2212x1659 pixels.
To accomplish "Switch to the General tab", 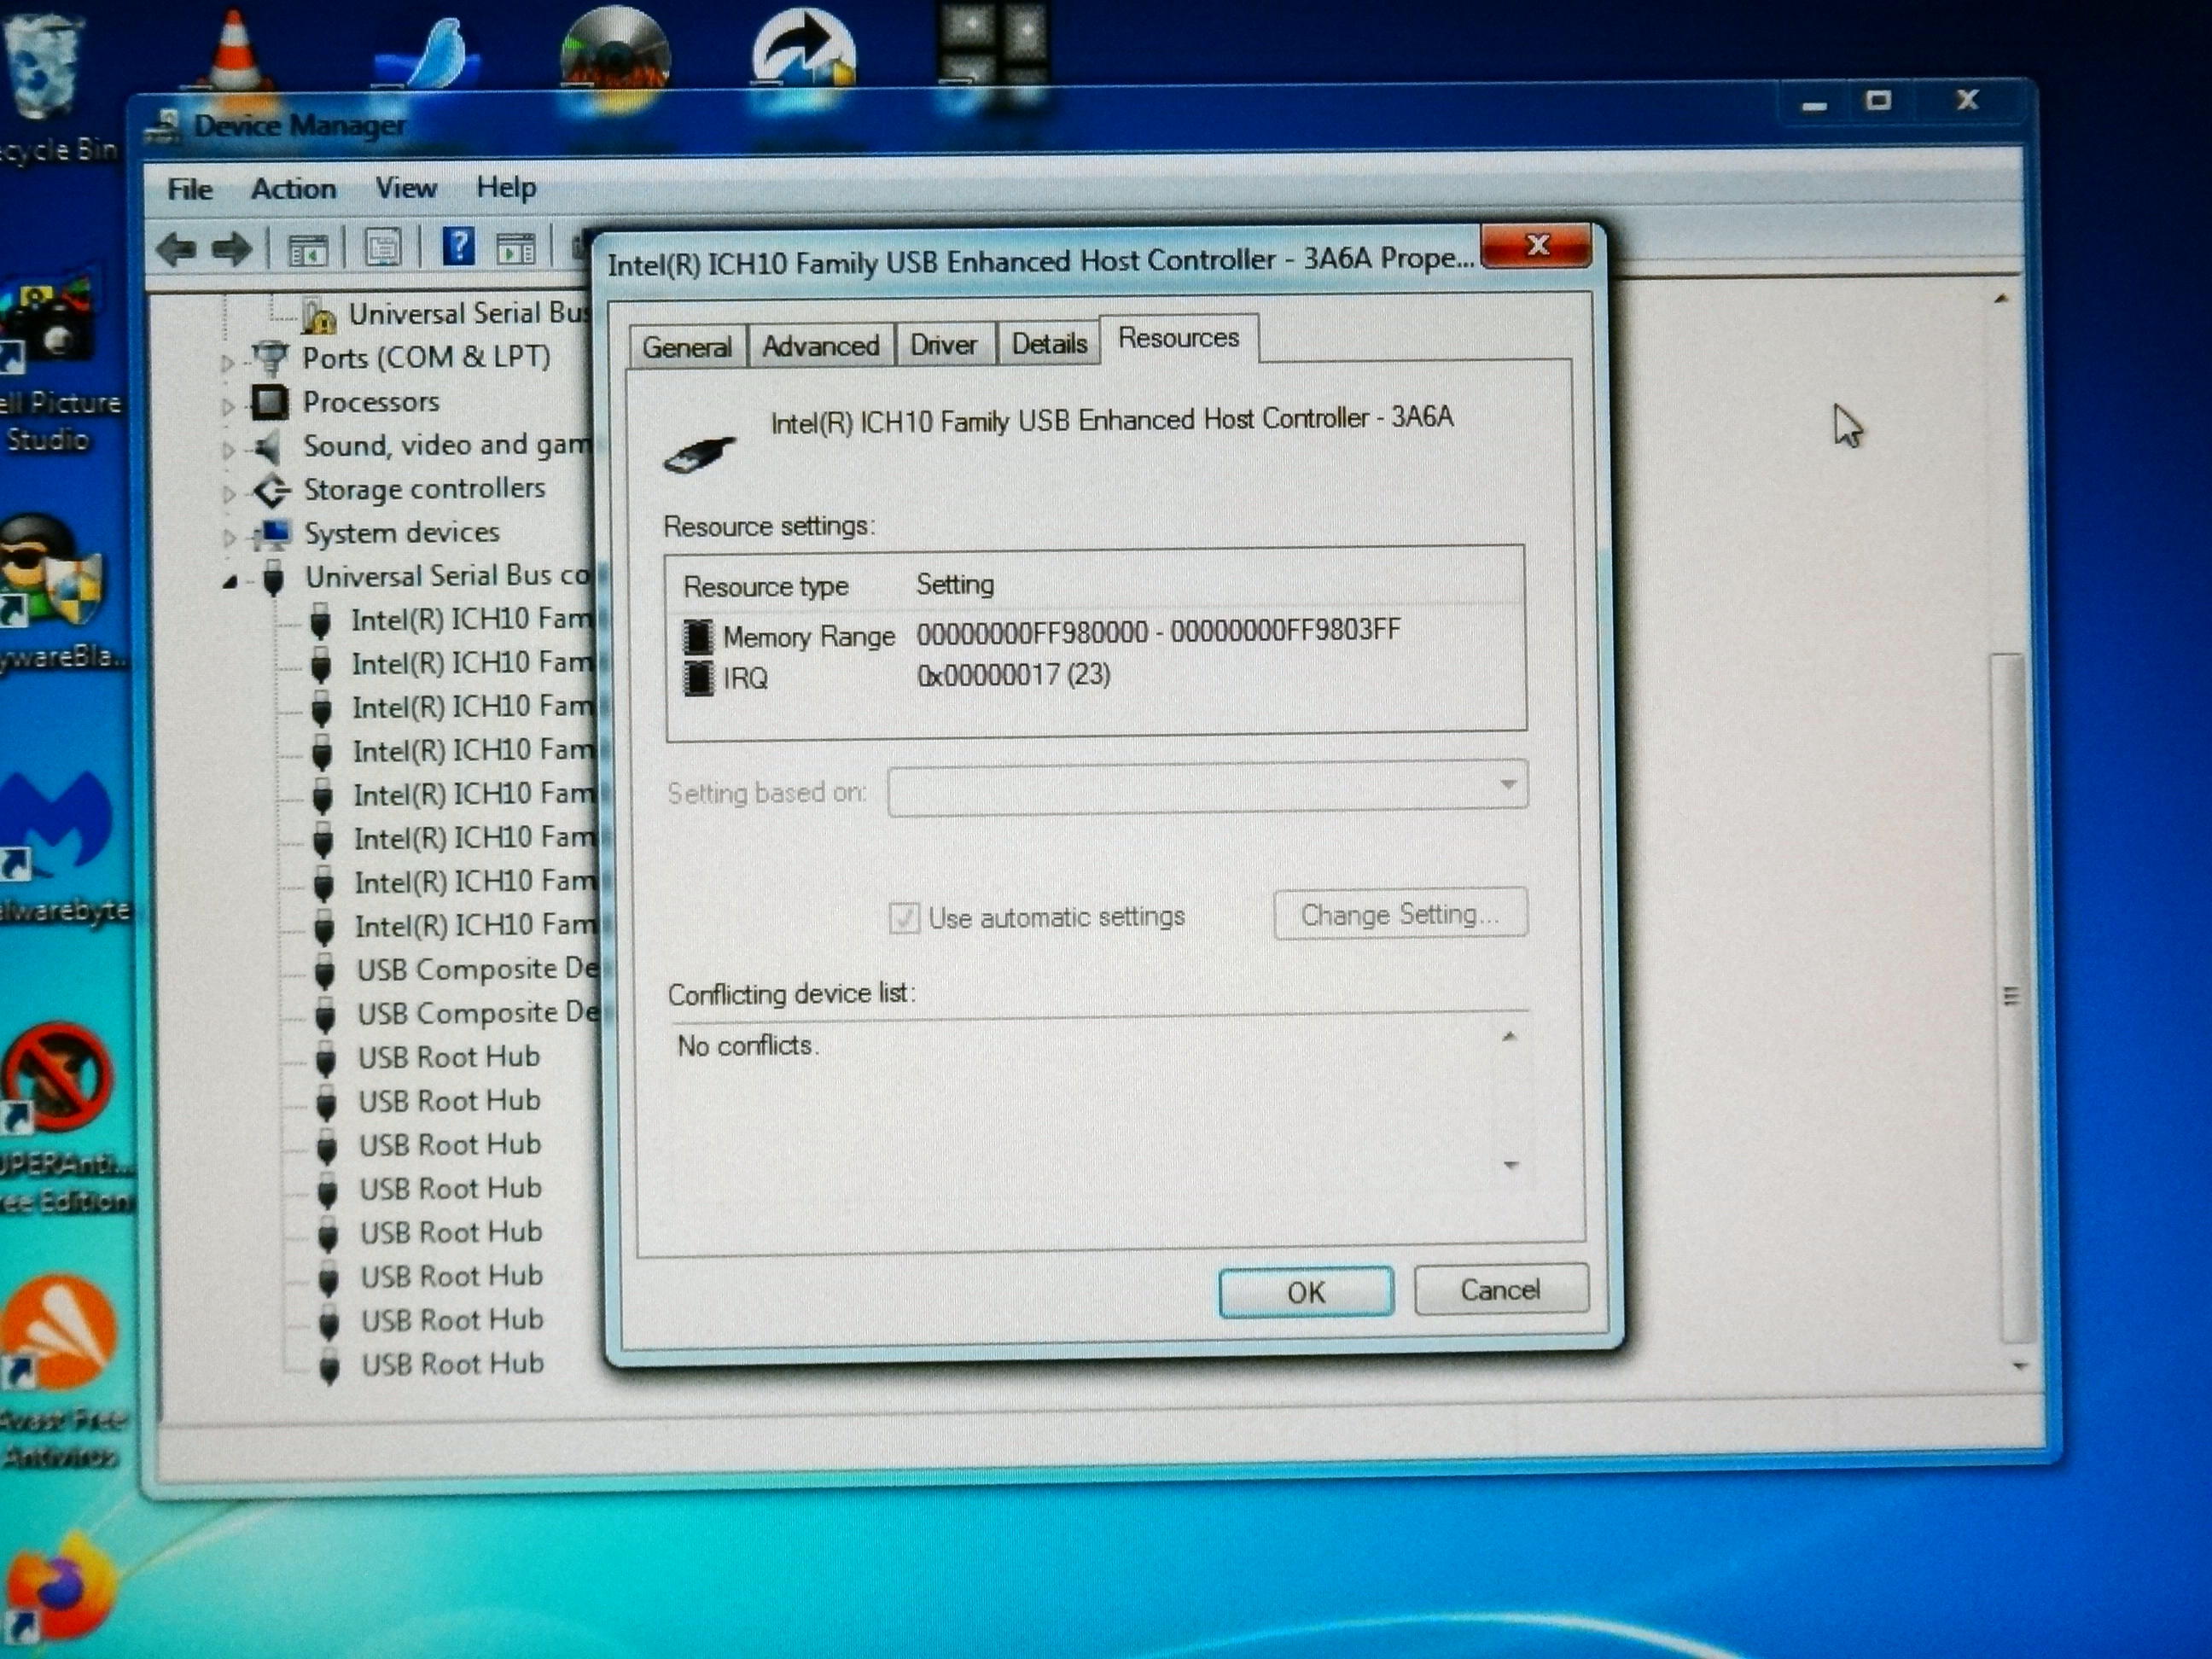I will point(687,347).
